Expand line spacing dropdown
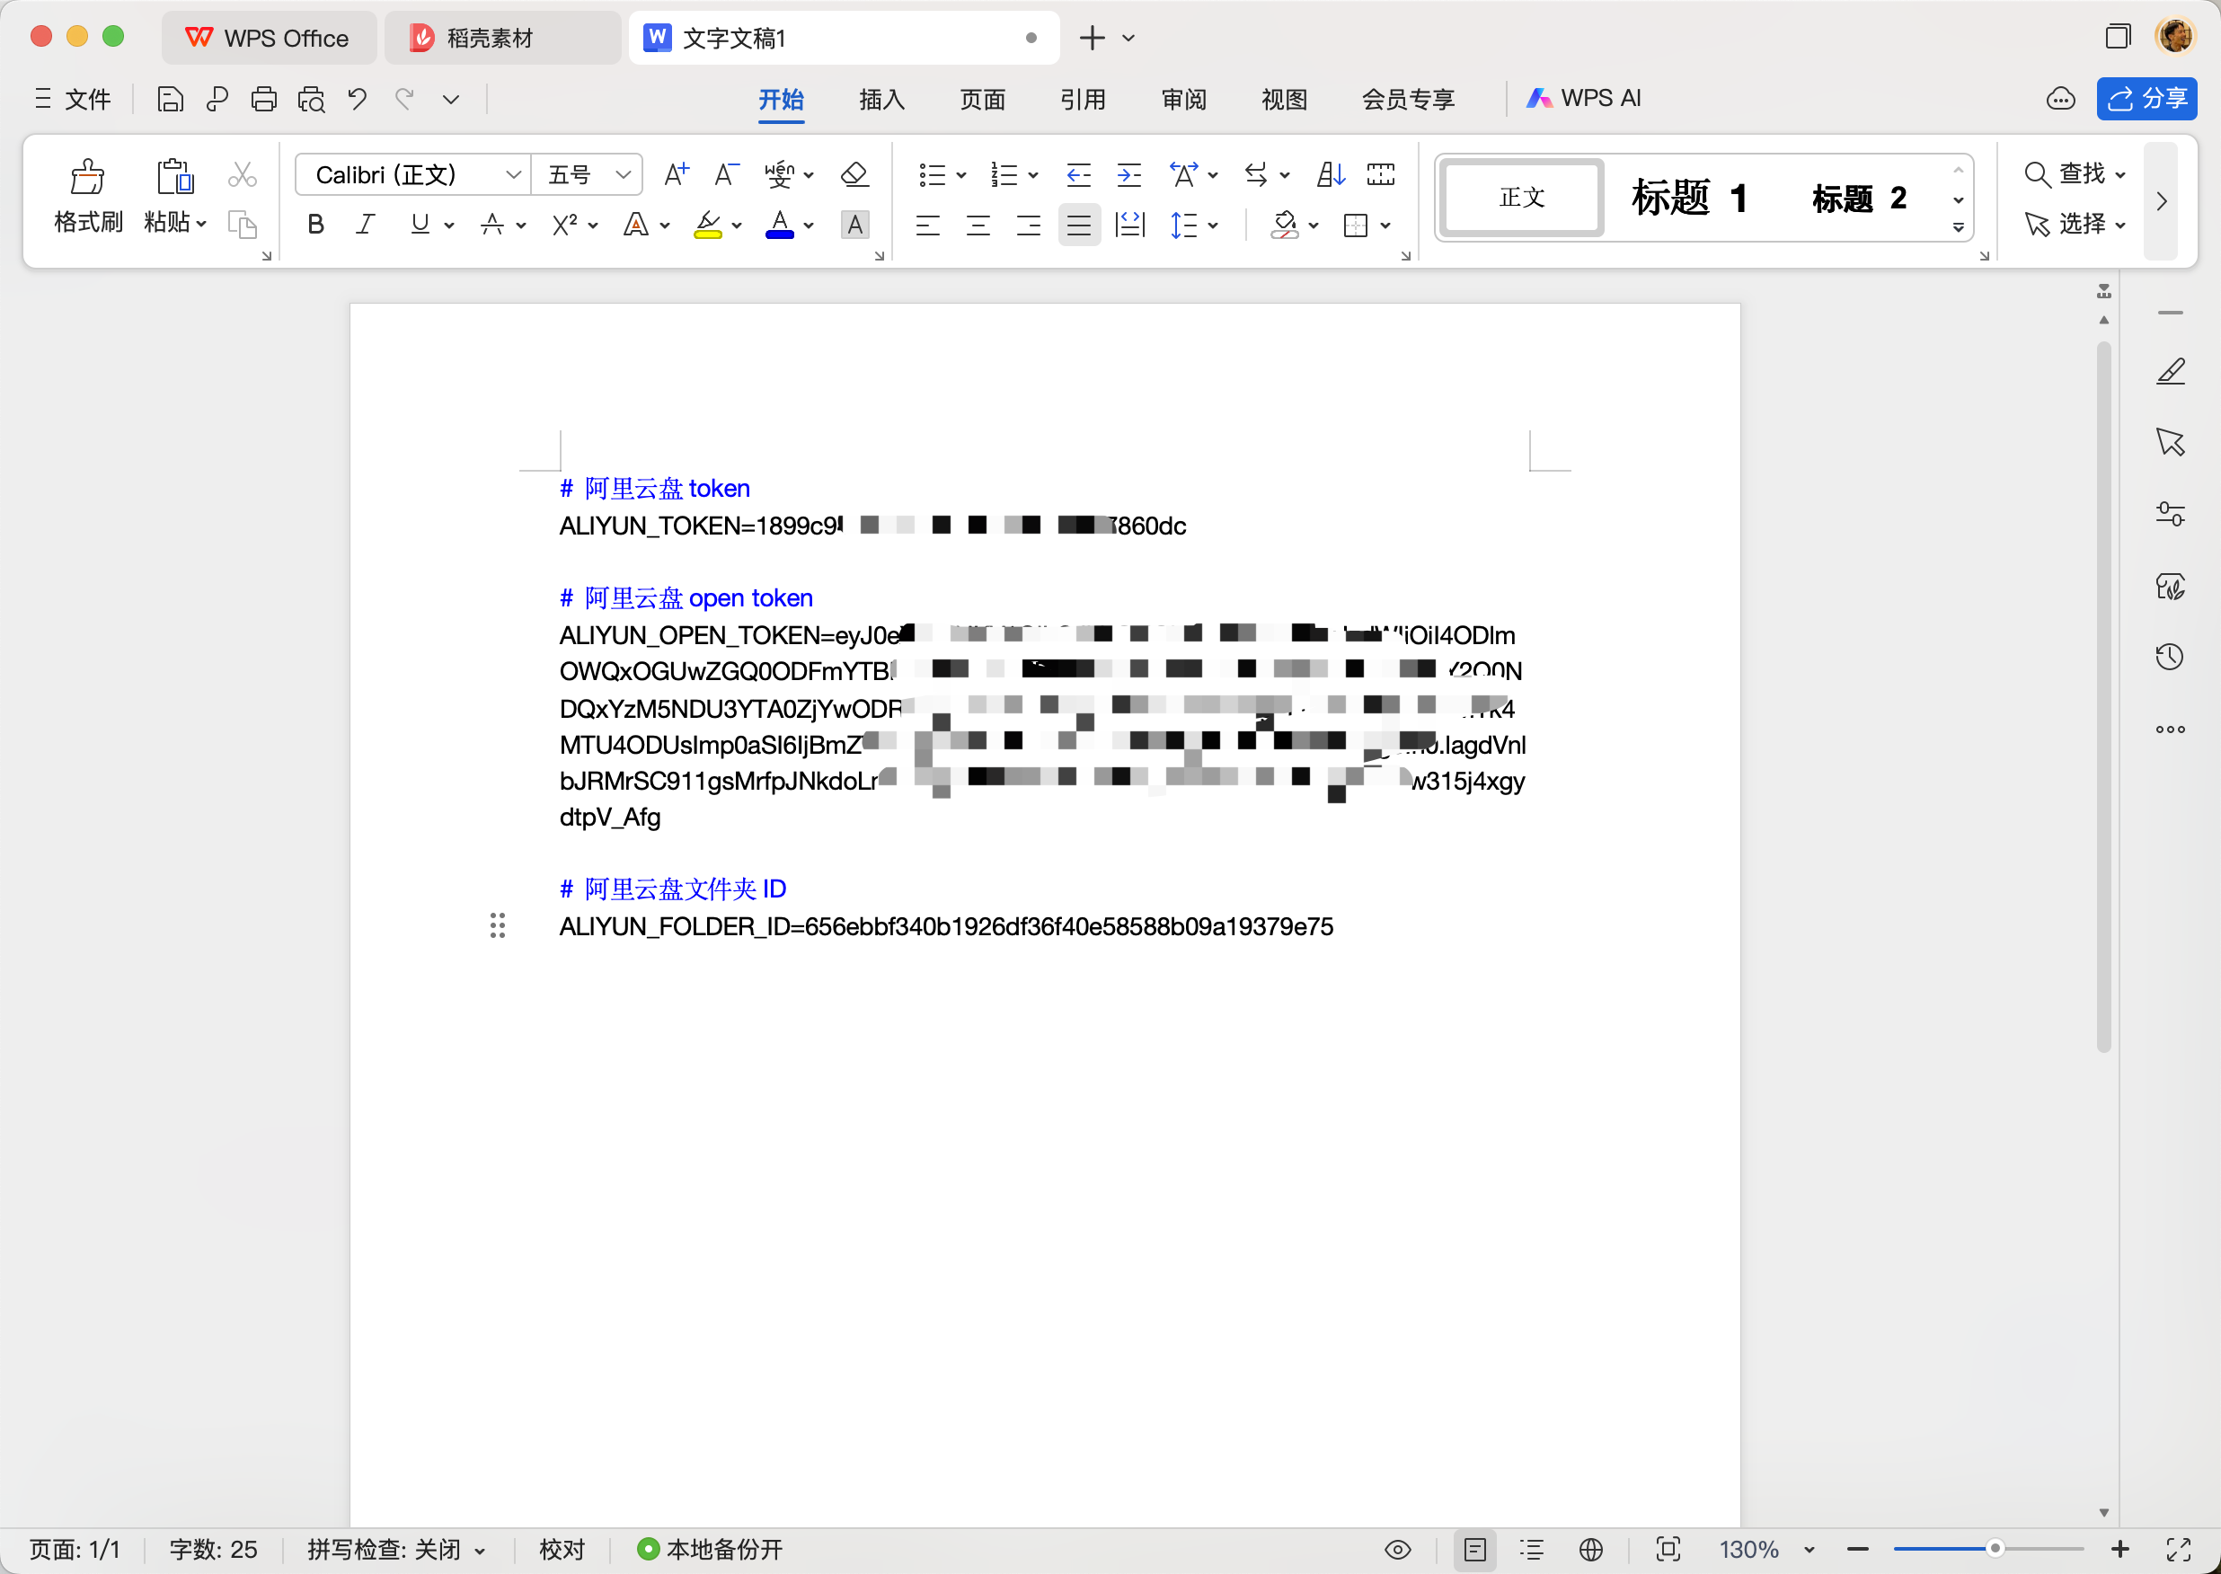This screenshot has width=2221, height=1574. 1212,225
